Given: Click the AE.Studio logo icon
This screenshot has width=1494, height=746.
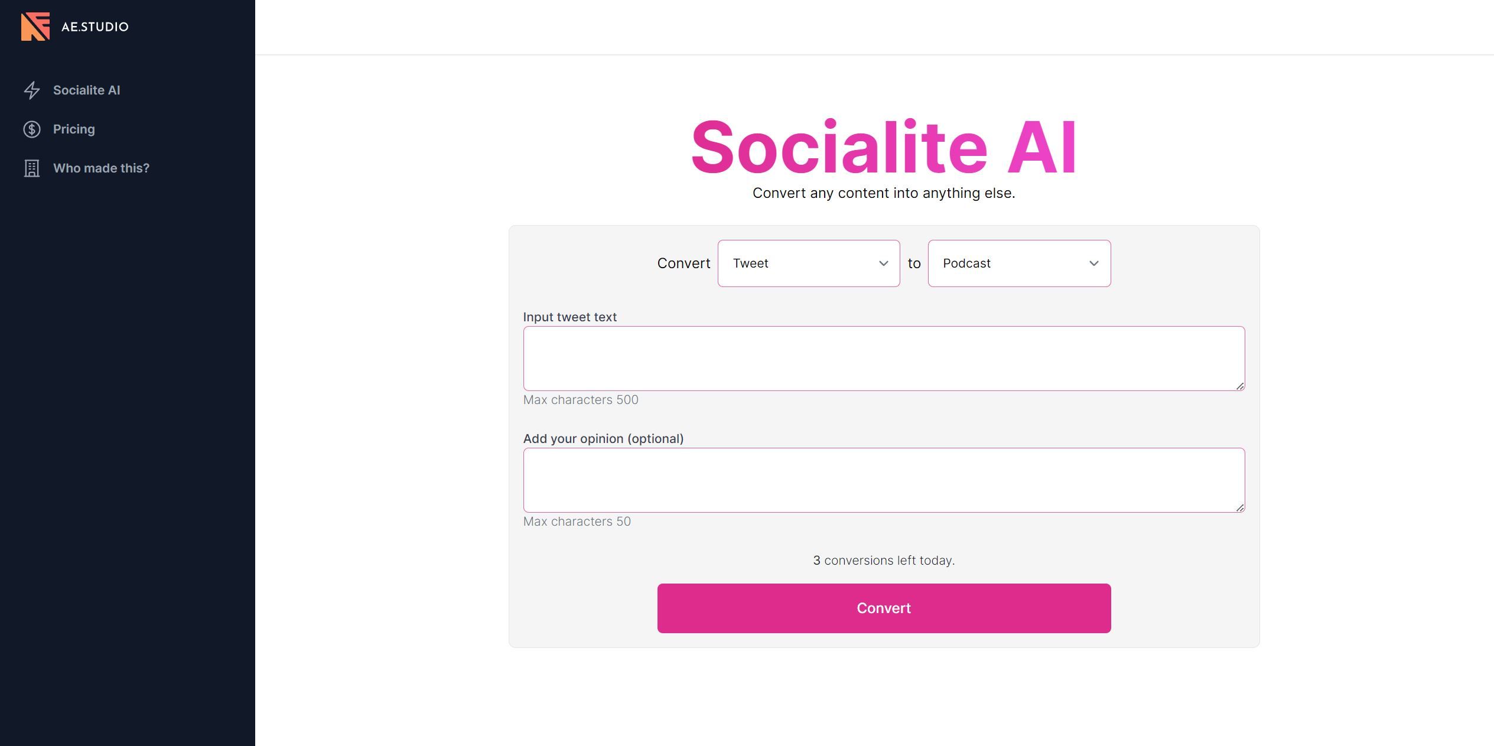Looking at the screenshot, I should (33, 26).
